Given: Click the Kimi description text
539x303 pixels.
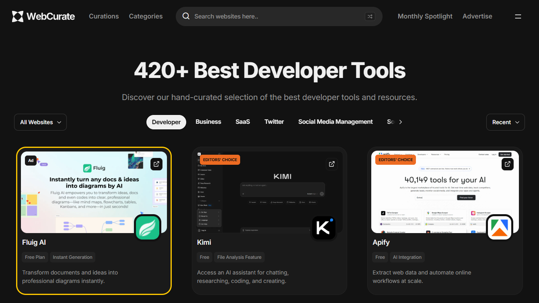Looking at the screenshot, I should tap(243, 277).
